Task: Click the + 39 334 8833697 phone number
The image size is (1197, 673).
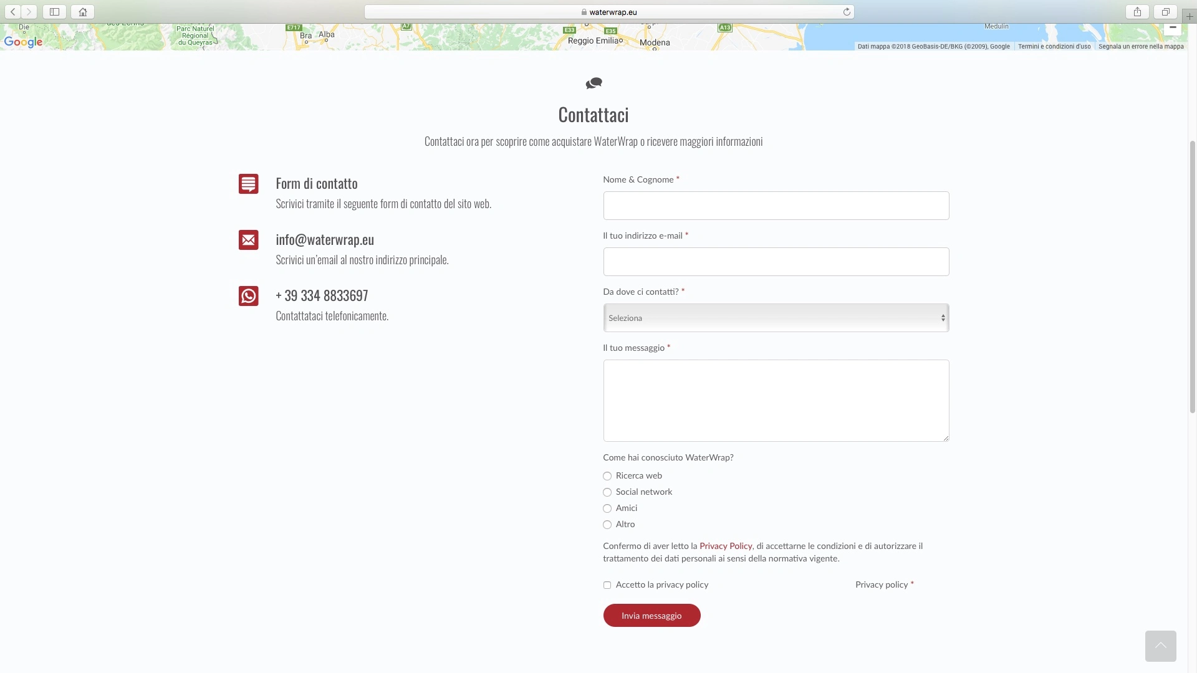Action: click(322, 295)
